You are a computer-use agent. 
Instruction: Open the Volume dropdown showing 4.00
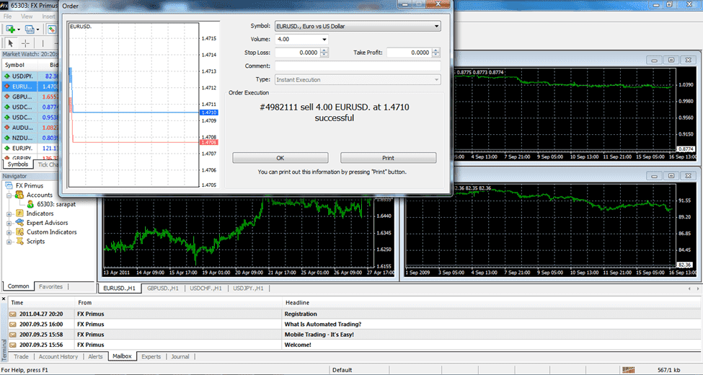click(324, 40)
